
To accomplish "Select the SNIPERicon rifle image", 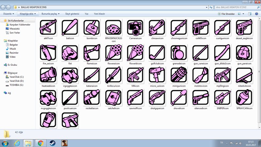I will point(223,97).
